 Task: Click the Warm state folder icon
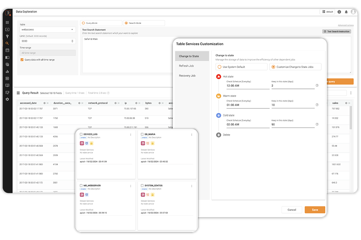219,96
